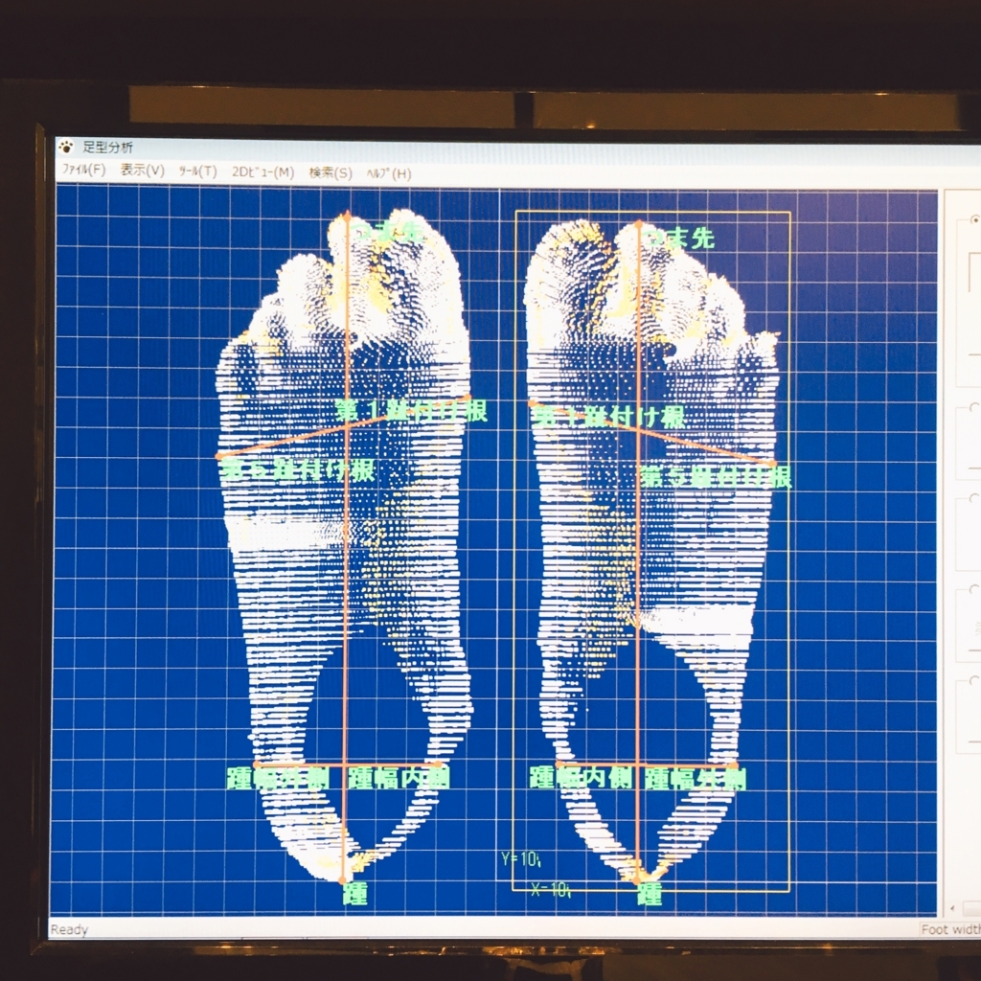Click the X-10 coordinate readout

(551, 890)
